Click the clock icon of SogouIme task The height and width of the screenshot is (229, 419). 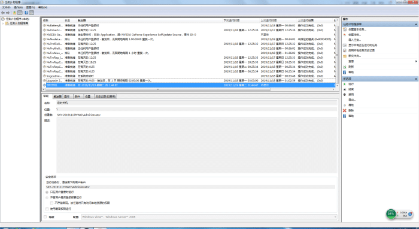click(x=44, y=76)
